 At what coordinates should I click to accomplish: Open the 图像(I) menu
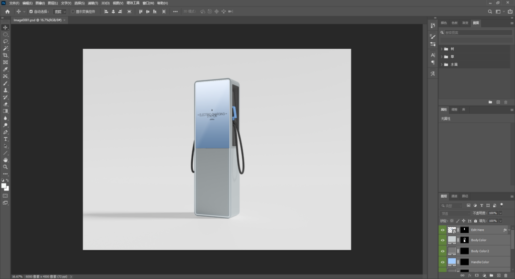tap(40, 3)
